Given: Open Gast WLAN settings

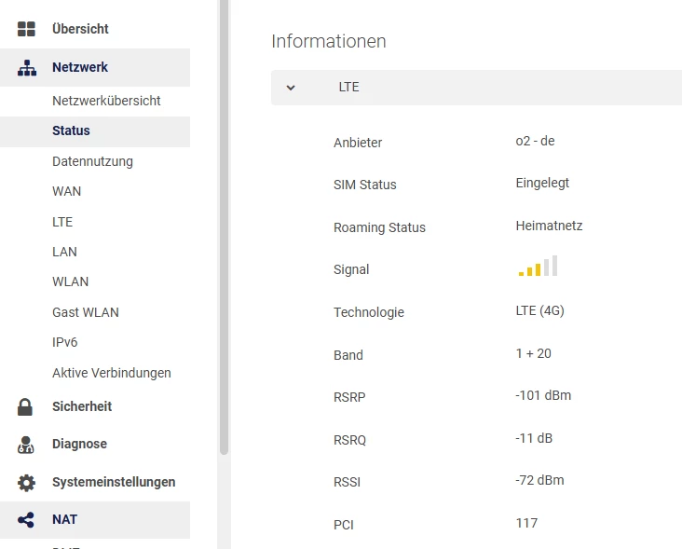Looking at the screenshot, I should (86, 312).
